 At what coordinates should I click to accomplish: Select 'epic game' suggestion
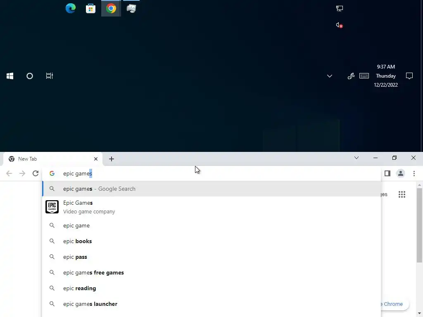(211, 226)
